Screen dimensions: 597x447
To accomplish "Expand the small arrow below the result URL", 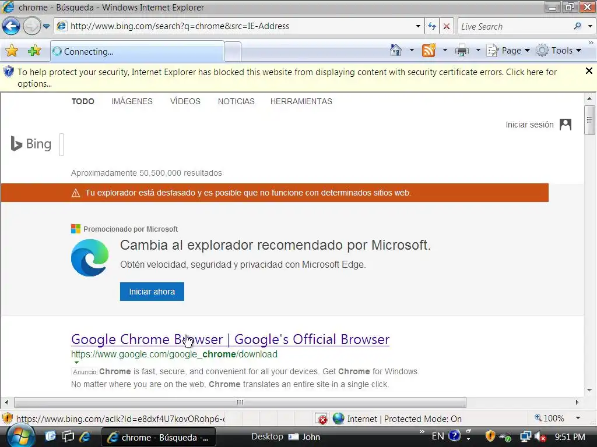I will (x=76, y=363).
